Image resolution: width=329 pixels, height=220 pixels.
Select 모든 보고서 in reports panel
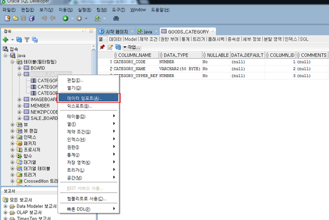click(21, 200)
